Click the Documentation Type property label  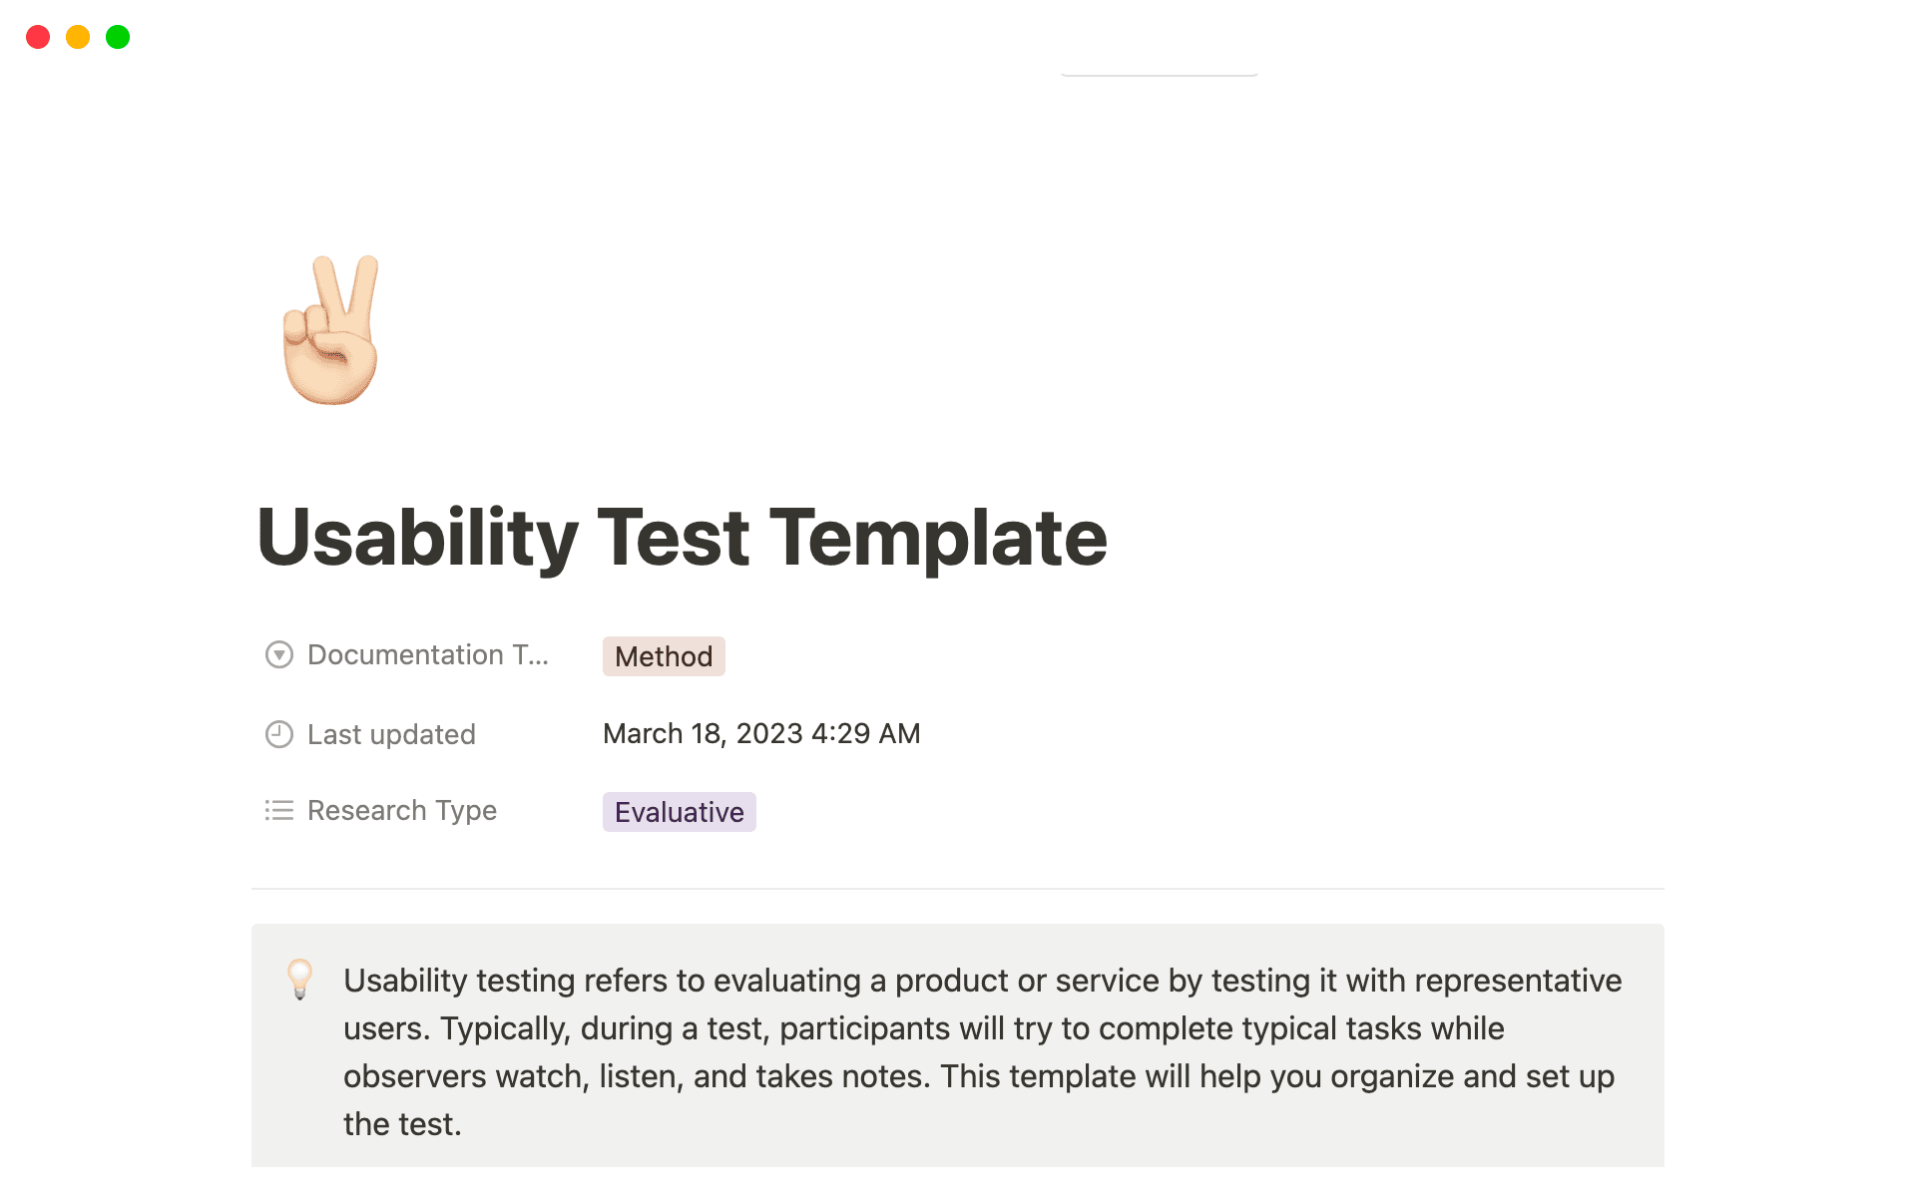427,654
